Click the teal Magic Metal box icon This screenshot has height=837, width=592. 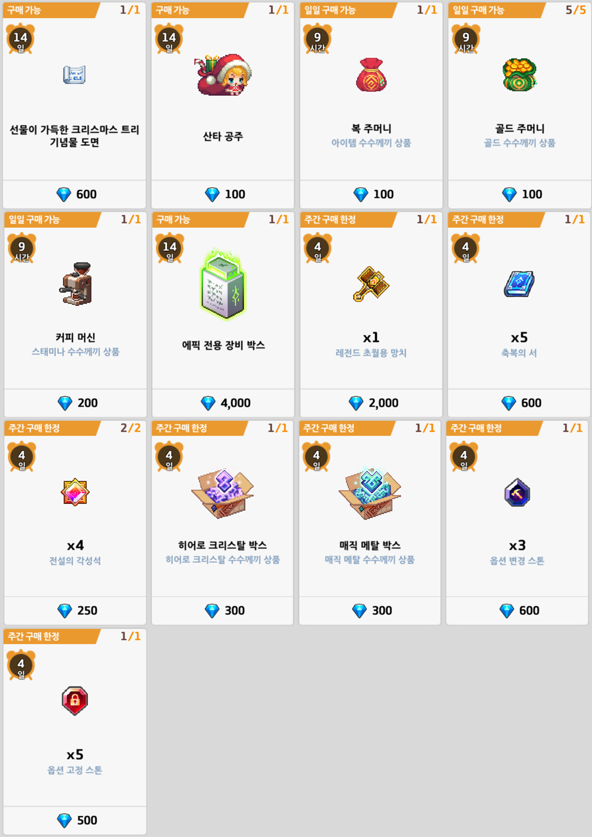pyautogui.click(x=370, y=493)
